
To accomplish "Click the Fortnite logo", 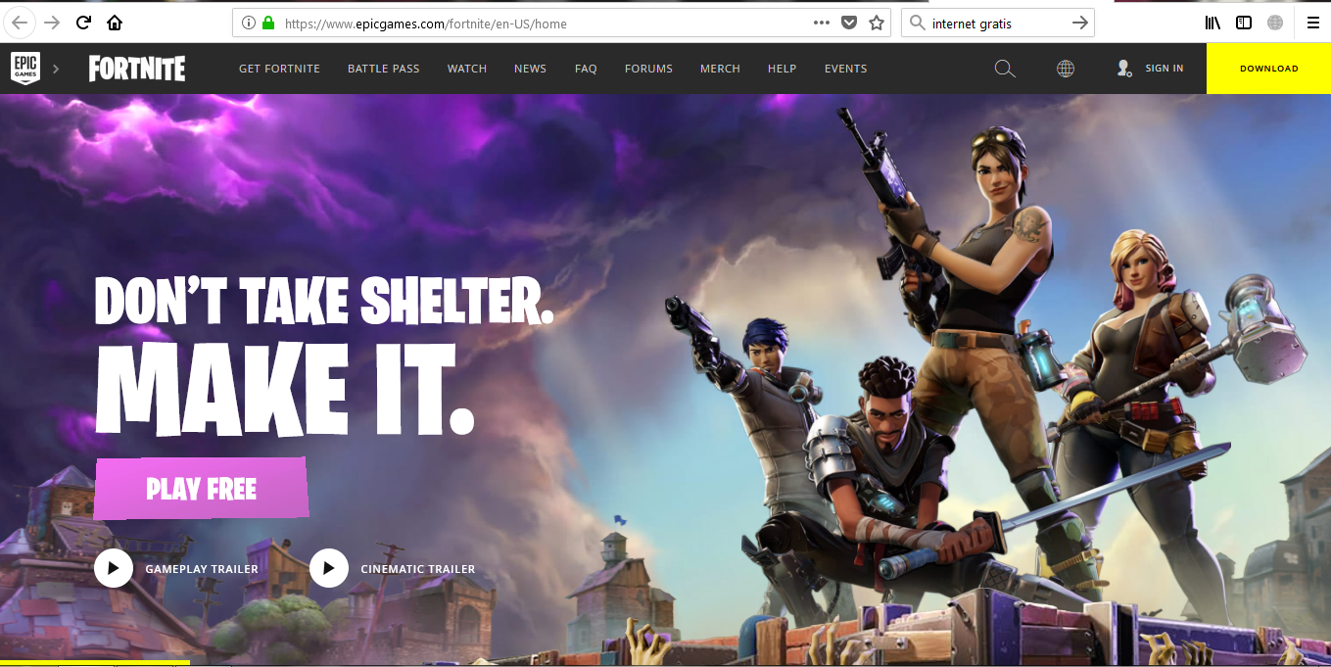I will 137,69.
